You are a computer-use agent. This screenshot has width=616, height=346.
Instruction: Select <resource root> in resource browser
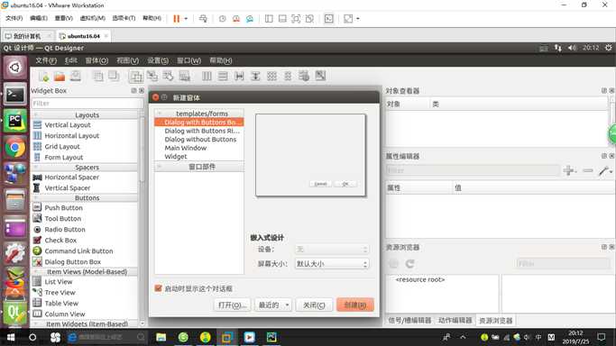(x=420, y=279)
